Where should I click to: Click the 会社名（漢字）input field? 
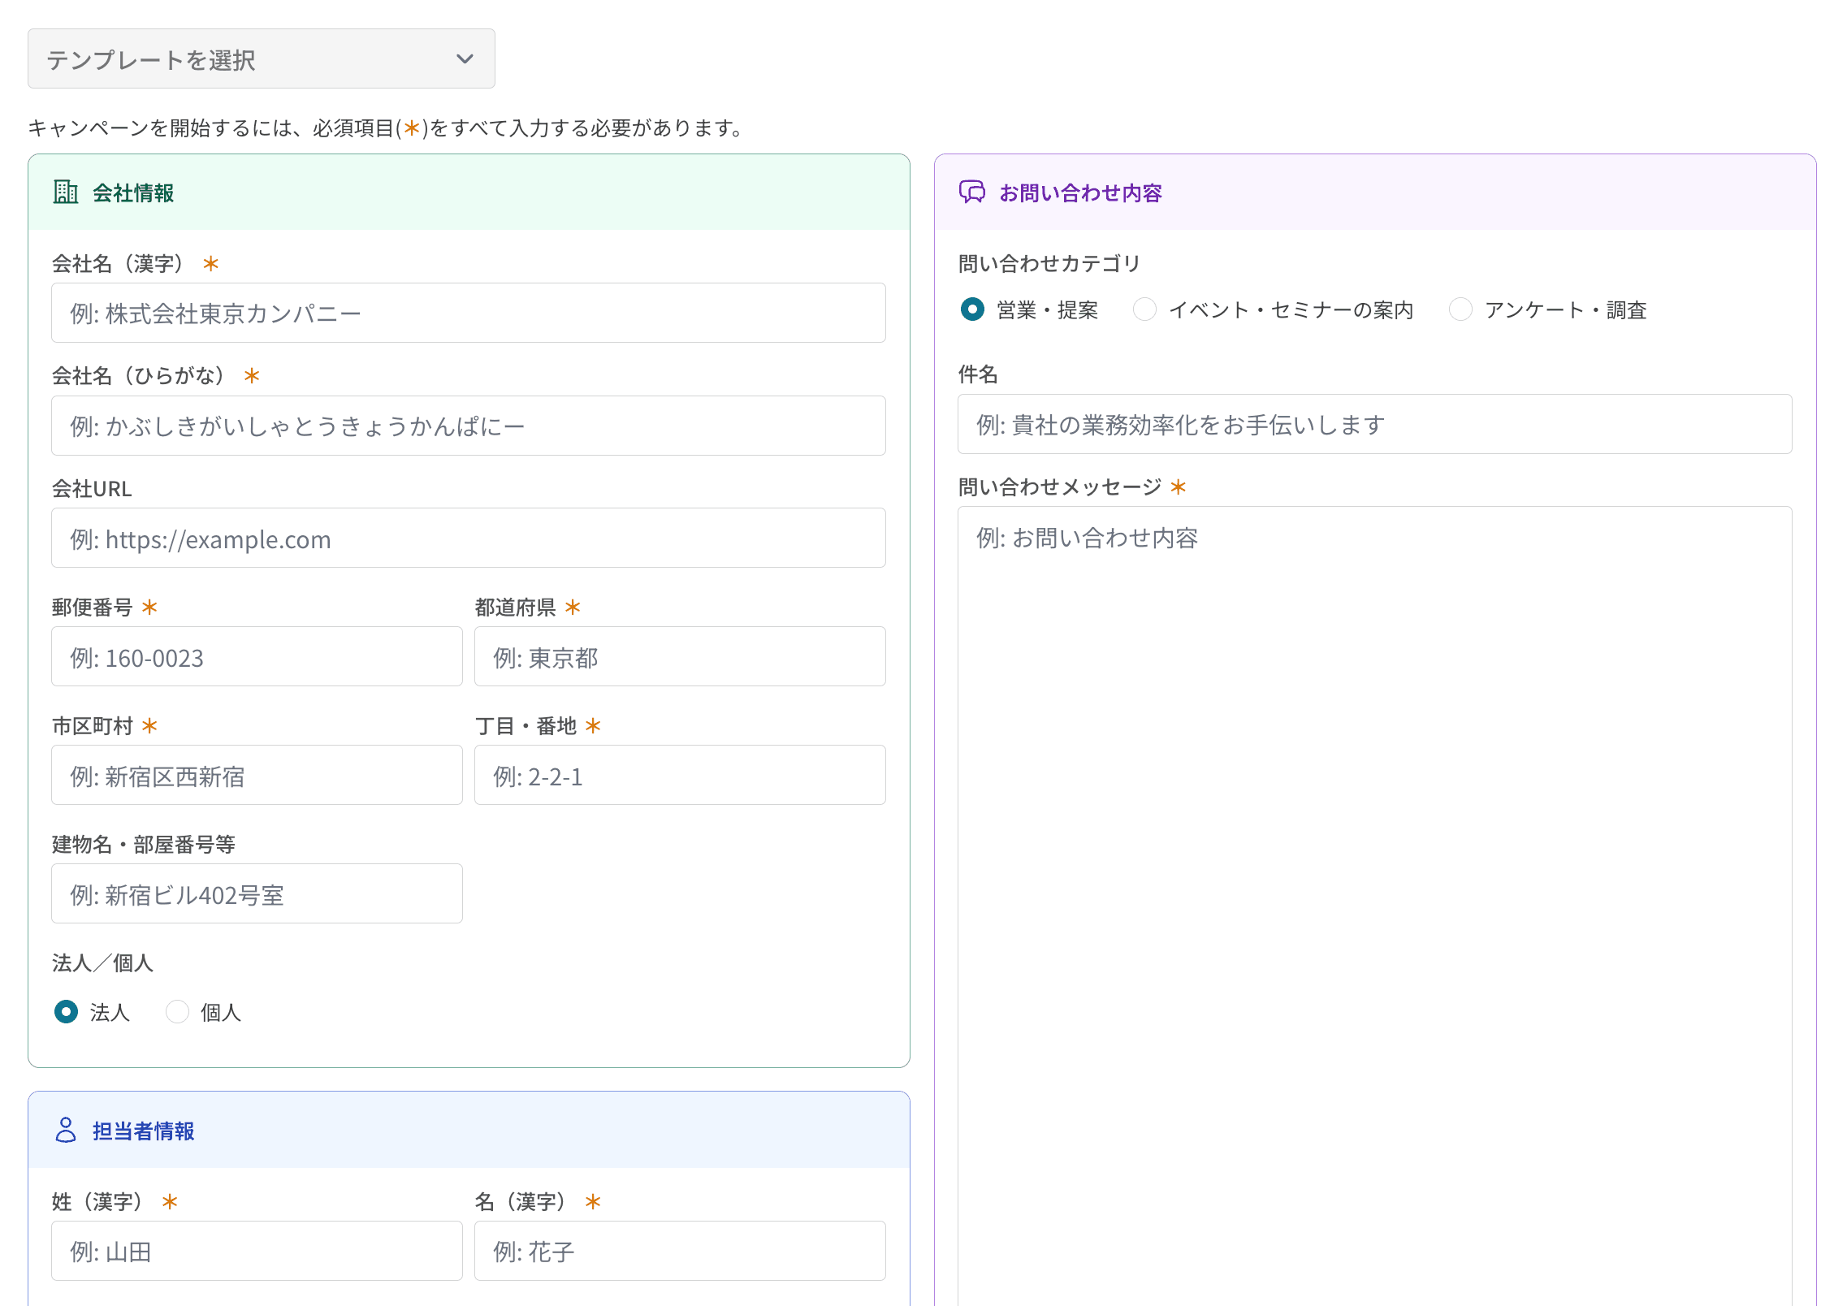pyautogui.click(x=468, y=313)
